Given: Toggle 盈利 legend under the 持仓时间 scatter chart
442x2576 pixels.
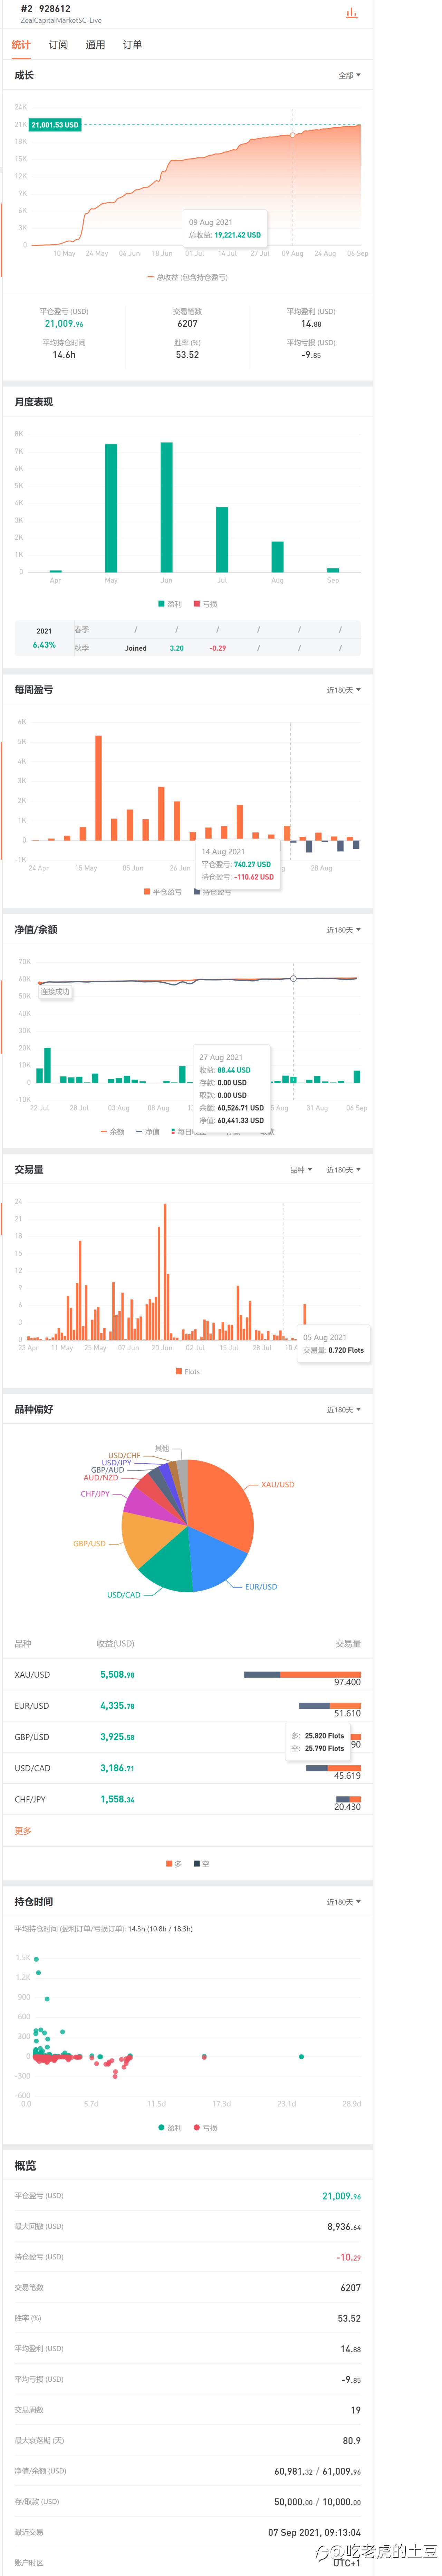Looking at the screenshot, I should tap(170, 2128).
